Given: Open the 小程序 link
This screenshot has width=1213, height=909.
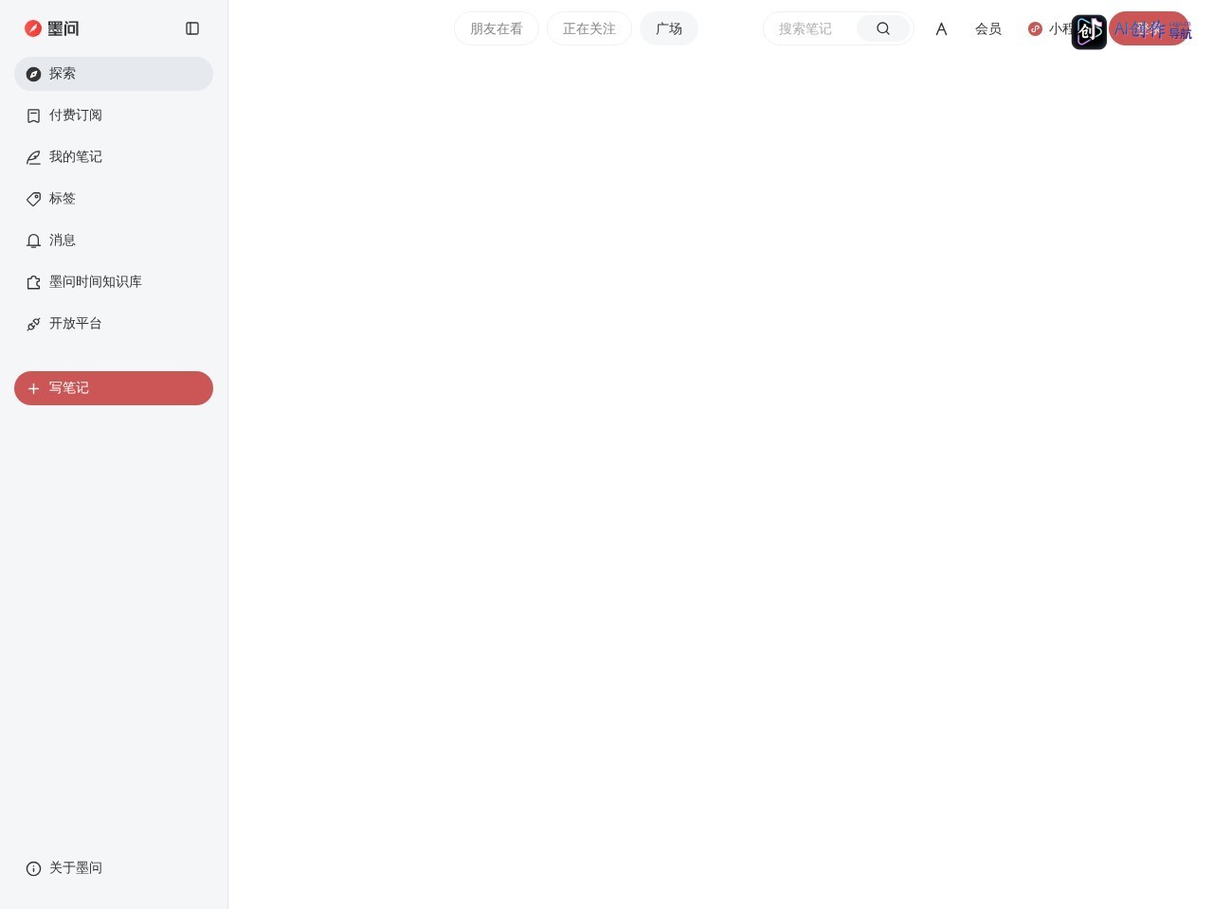Looking at the screenshot, I should 1051,29.
